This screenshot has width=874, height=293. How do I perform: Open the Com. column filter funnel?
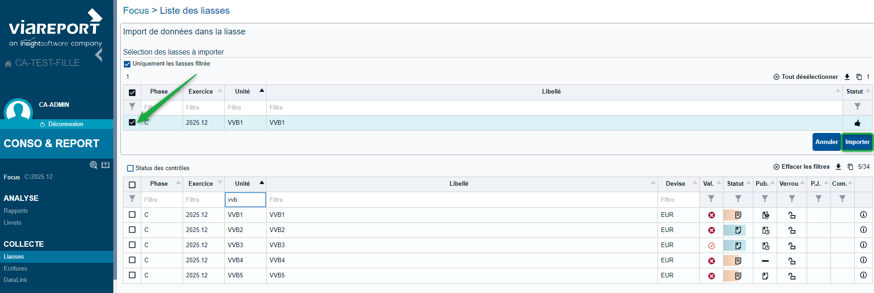(842, 199)
